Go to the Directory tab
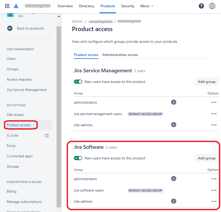221x212 pixels. [87, 6]
